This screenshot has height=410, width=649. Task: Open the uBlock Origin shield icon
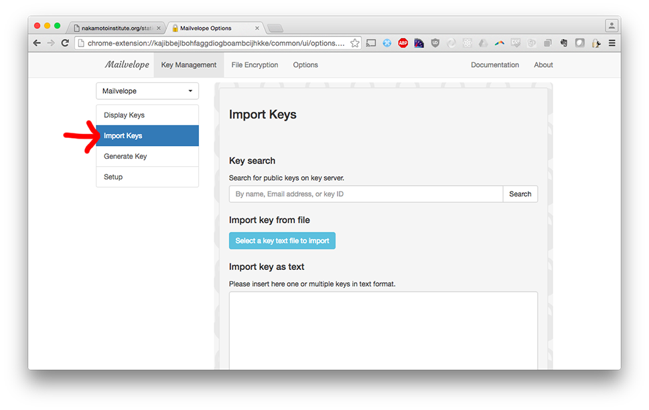click(435, 43)
